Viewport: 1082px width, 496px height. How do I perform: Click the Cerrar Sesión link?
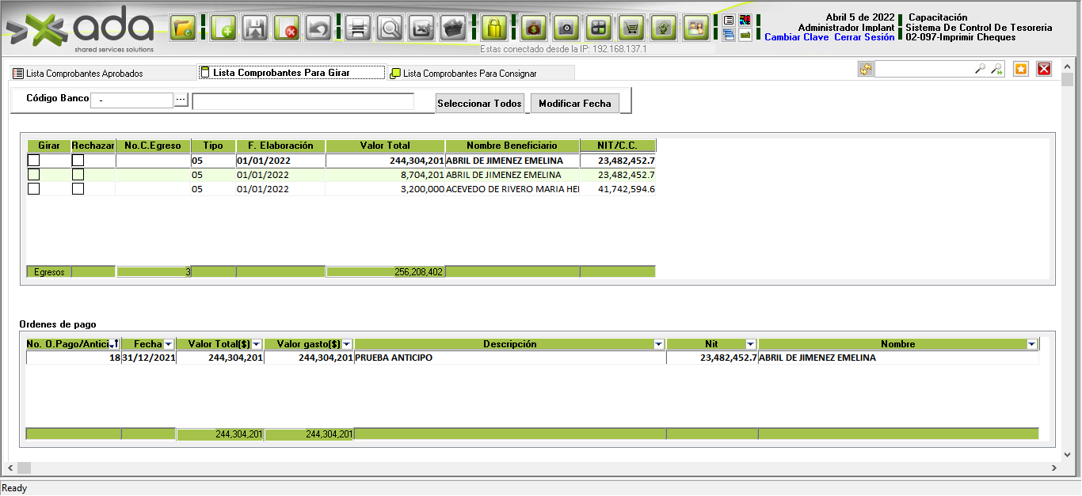tap(864, 37)
